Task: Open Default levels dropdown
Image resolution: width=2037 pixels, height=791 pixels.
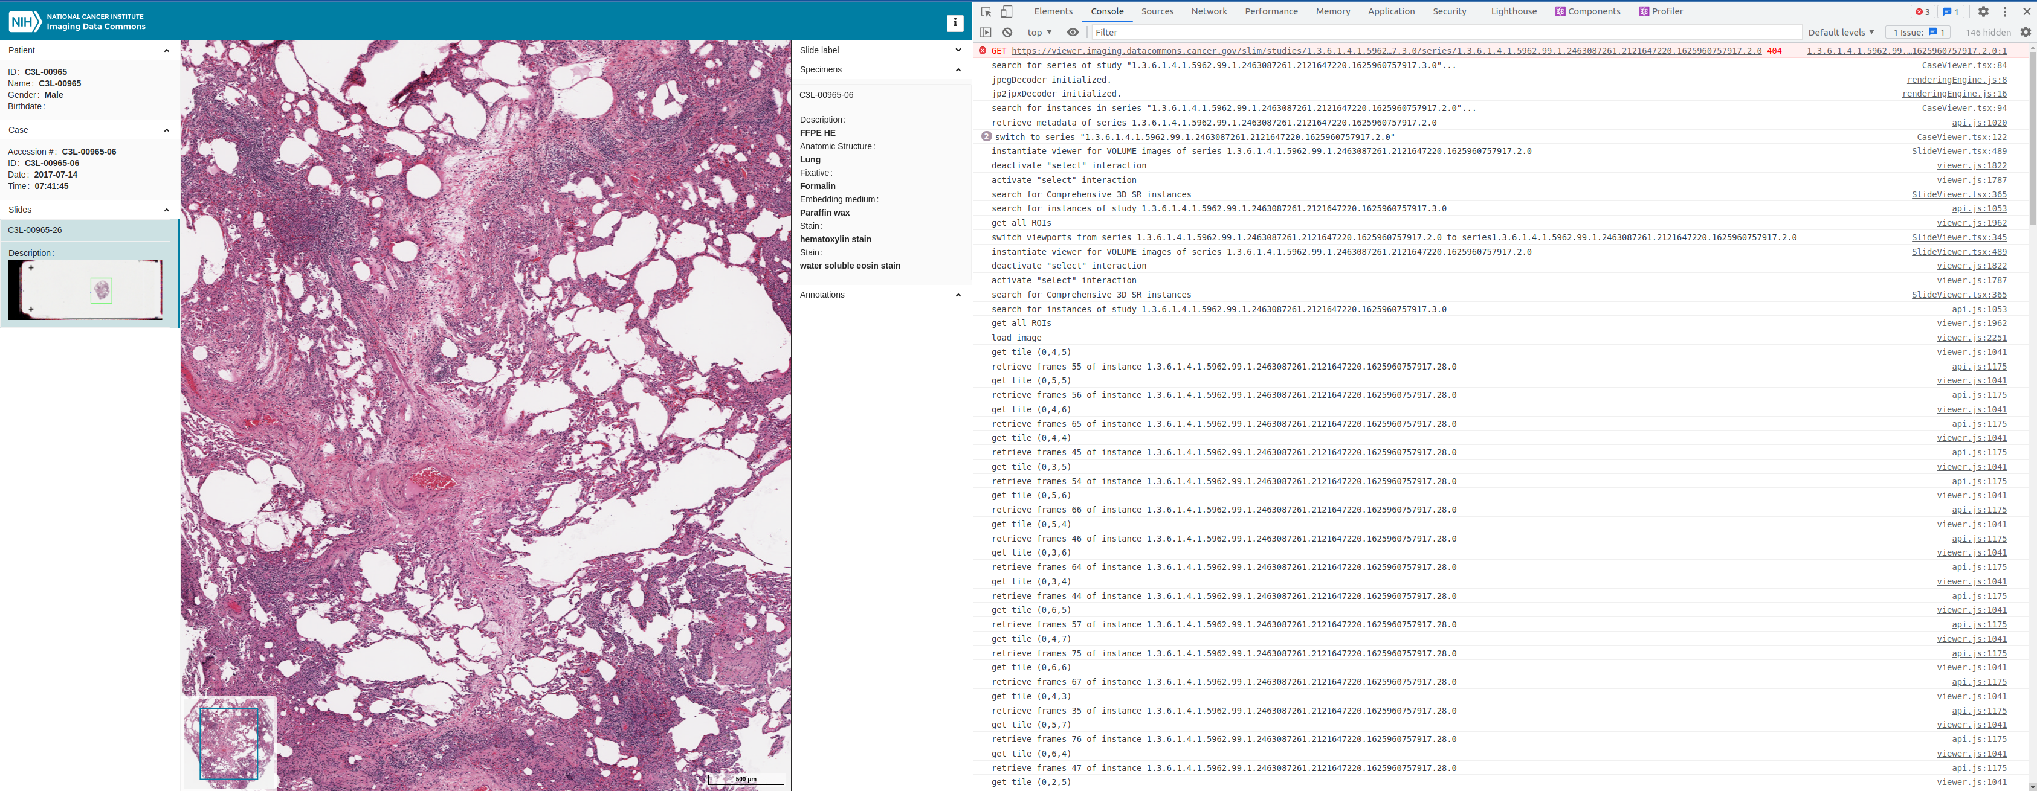Action: click(1841, 33)
